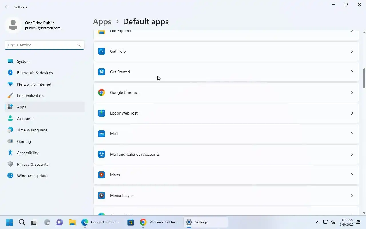Click the Get Started app icon
Viewport: 366px width, 229px height.
tap(102, 72)
